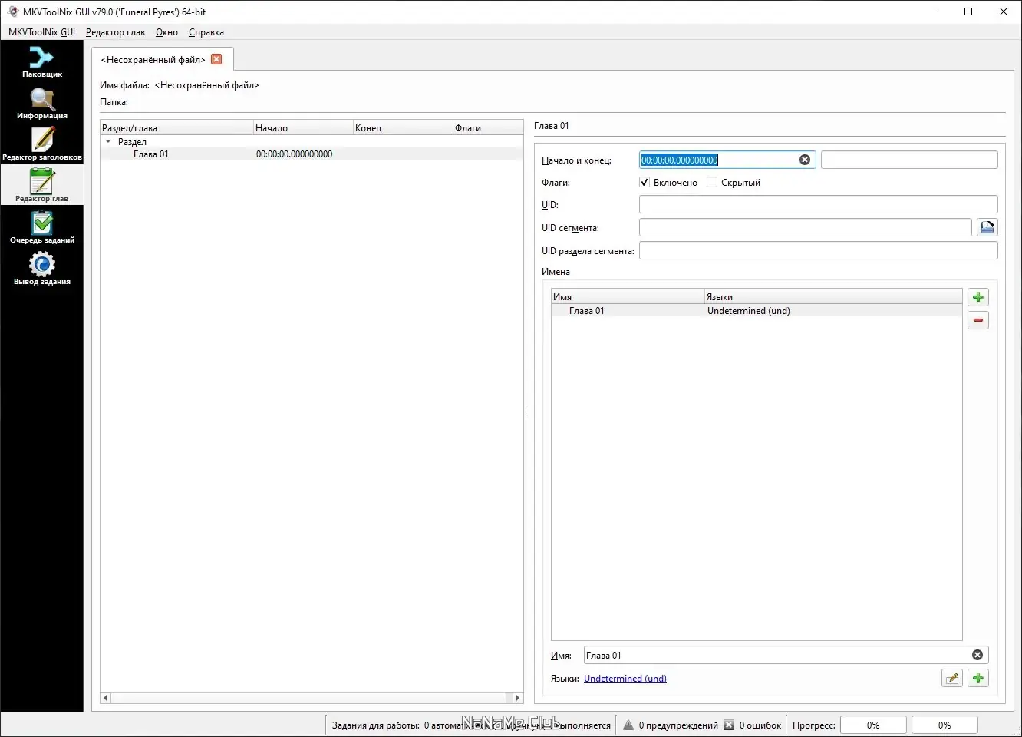The width and height of the screenshot is (1022, 737).
Task: Collapse the Раздел tree node
Action: coord(107,141)
